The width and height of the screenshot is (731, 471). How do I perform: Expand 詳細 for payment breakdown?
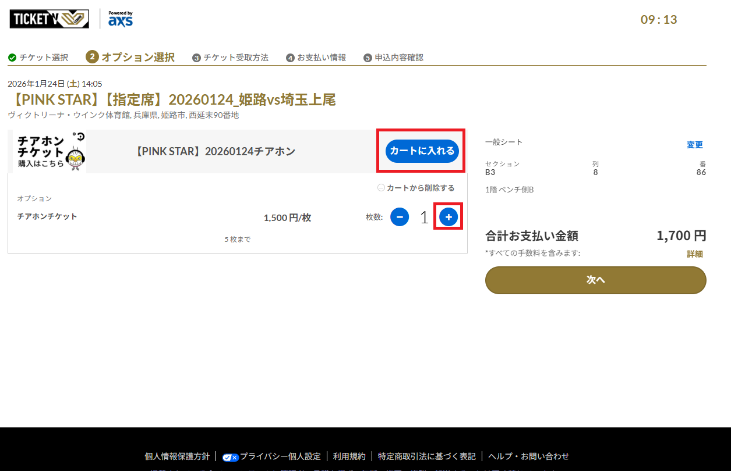[x=694, y=254]
